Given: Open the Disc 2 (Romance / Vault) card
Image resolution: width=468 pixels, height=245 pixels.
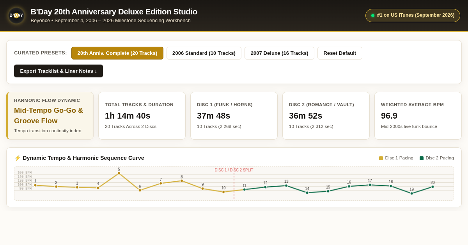Looking at the screenshot, I should click(326, 116).
